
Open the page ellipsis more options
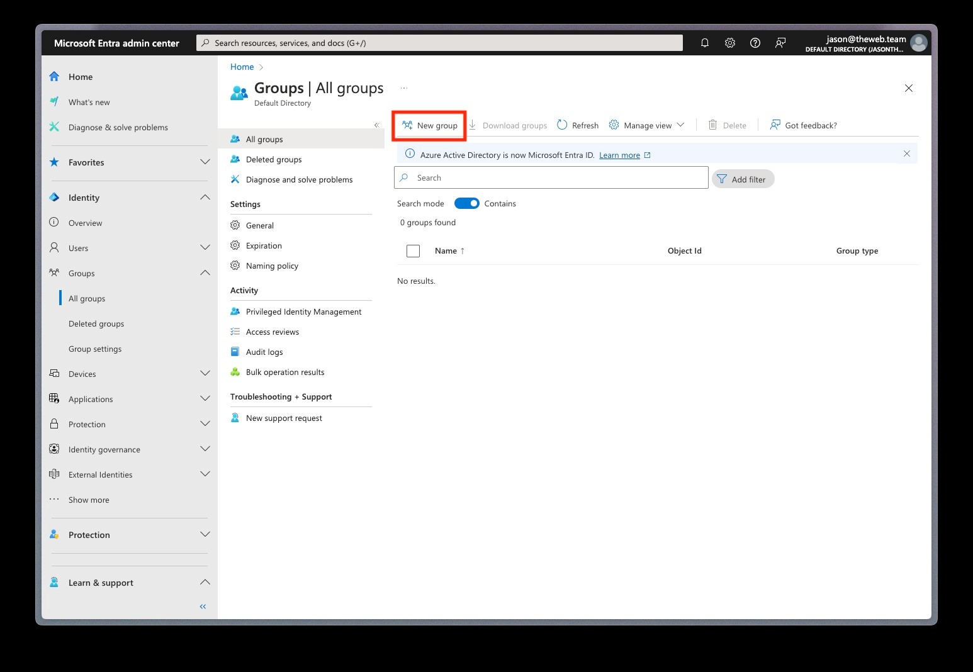pos(404,88)
